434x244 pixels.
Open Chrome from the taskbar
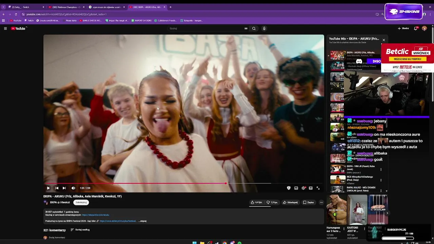[224, 243]
